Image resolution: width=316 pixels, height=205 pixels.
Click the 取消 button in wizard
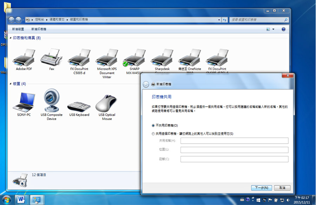[x=282, y=188]
